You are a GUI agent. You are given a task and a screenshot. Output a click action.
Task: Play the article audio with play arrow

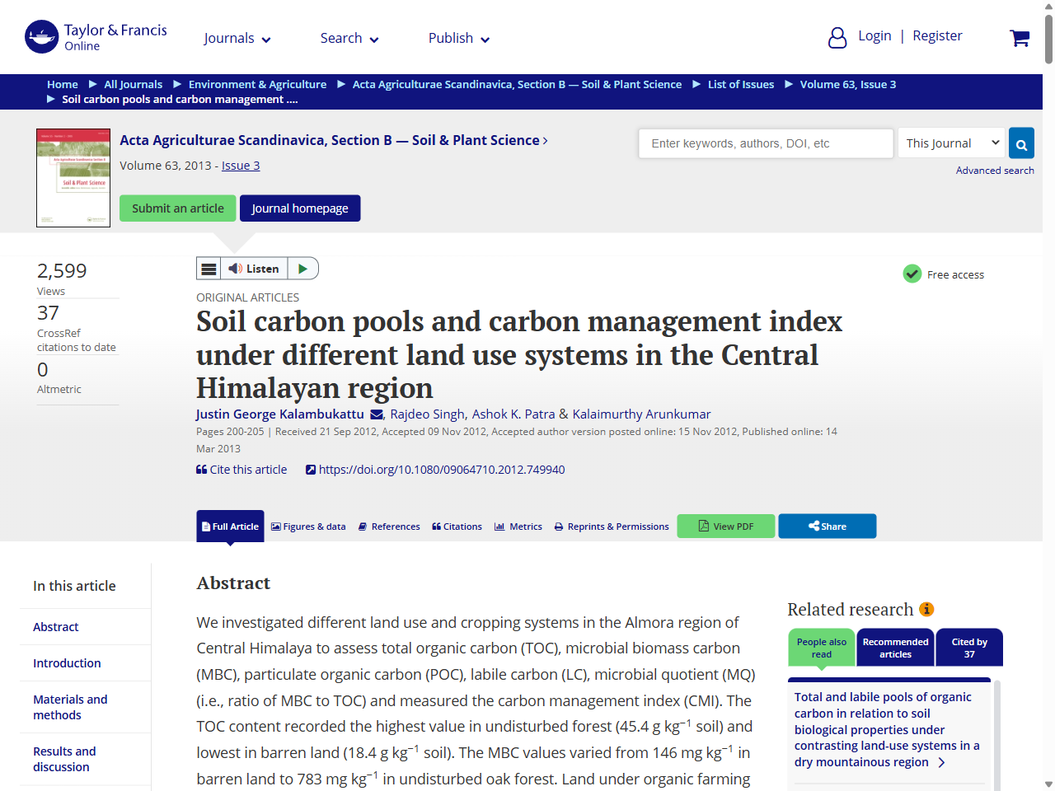[302, 269]
